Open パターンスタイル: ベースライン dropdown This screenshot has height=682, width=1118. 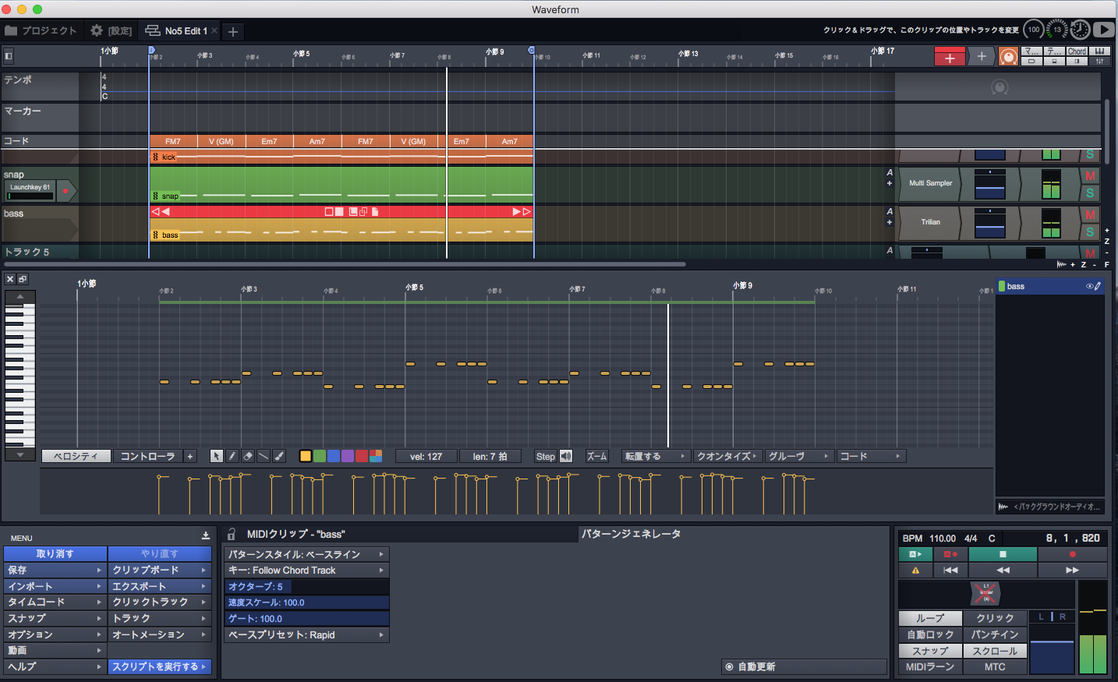pyautogui.click(x=306, y=554)
